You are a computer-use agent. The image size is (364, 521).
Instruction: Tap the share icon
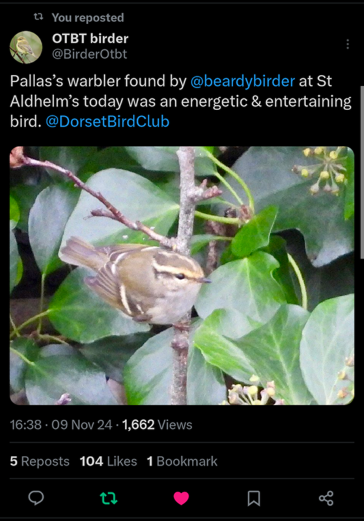coord(326,498)
